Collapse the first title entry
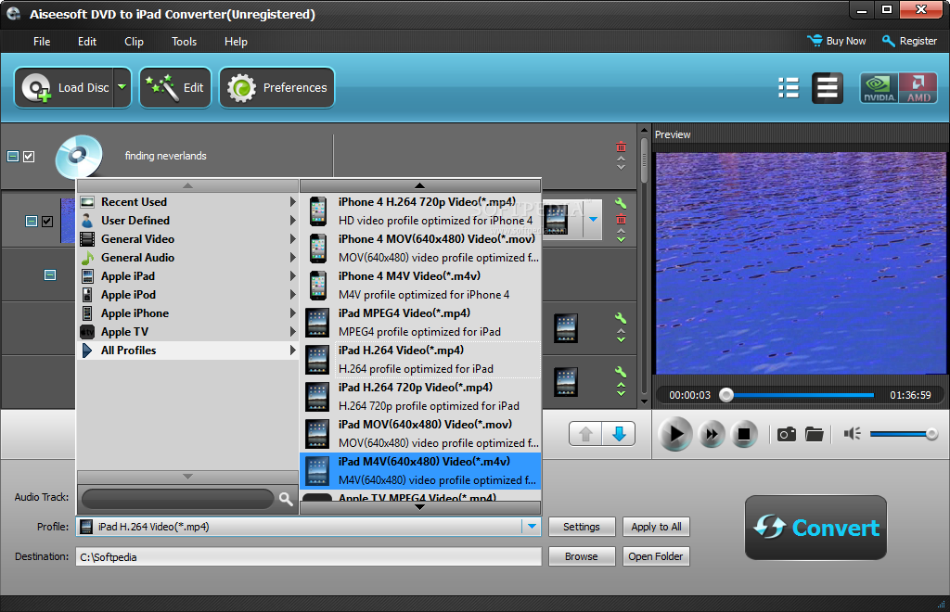Viewport: 950px width, 612px height. click(32, 221)
